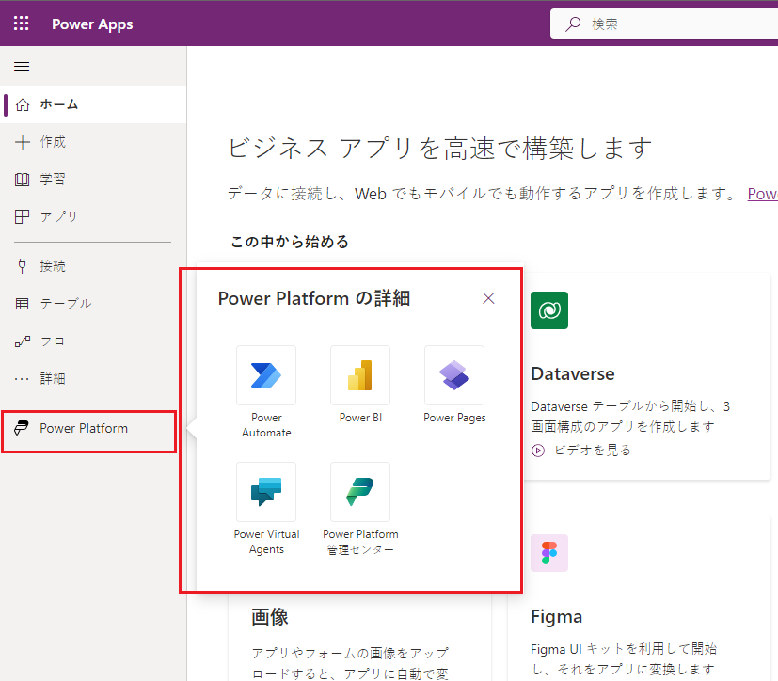Click the Figma card title
Image resolution: width=778 pixels, height=681 pixels.
tap(556, 617)
